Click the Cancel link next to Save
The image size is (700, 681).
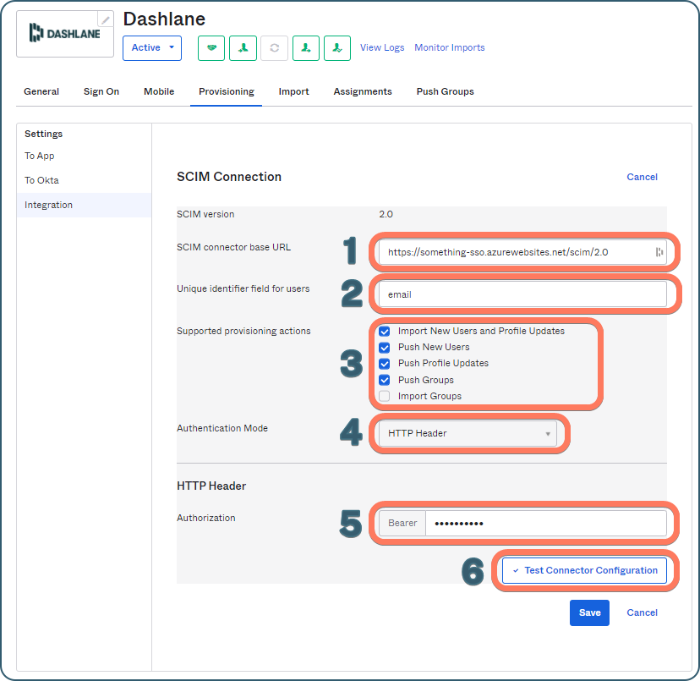(x=642, y=612)
